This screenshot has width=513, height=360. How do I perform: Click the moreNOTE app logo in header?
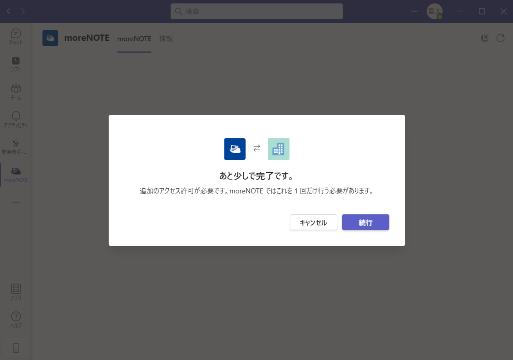(x=50, y=38)
